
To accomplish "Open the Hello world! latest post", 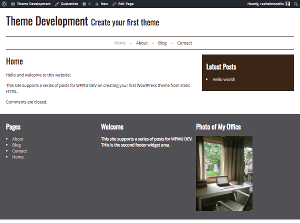I will coord(224,79).
